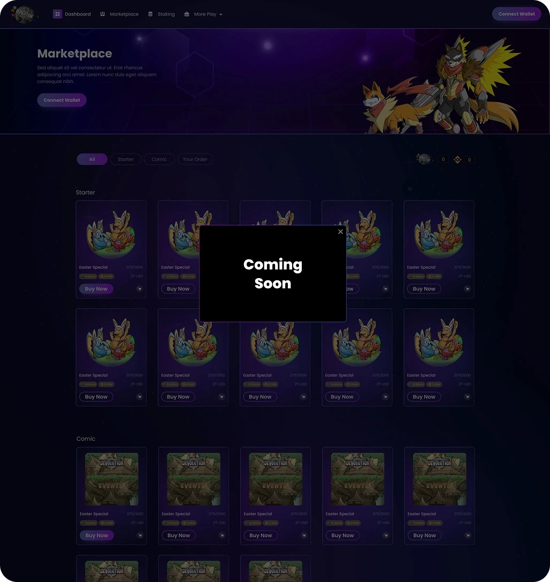Add first Starter card to cart
The width and height of the screenshot is (550, 582).
click(x=140, y=289)
